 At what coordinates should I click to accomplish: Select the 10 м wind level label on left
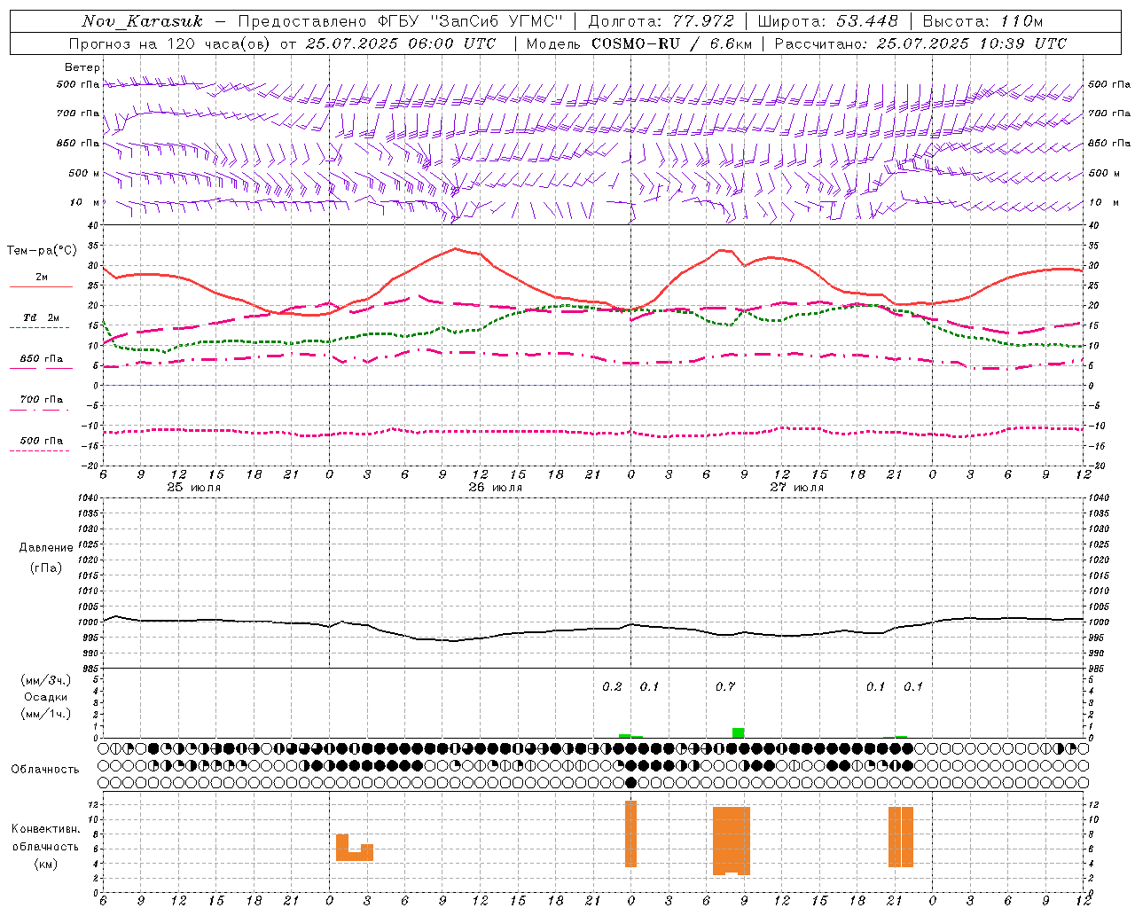(85, 202)
